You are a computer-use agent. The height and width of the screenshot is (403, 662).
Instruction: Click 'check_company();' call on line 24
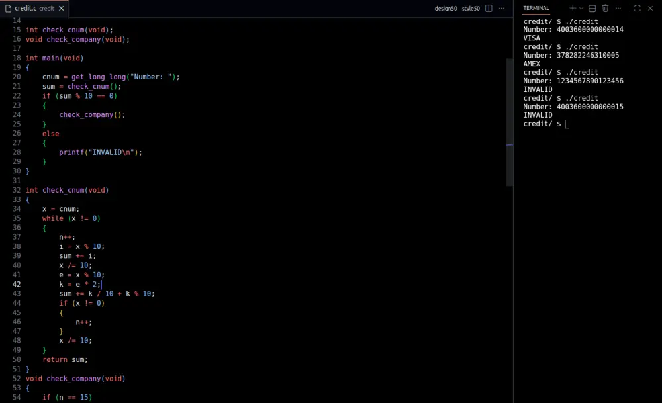click(x=93, y=114)
